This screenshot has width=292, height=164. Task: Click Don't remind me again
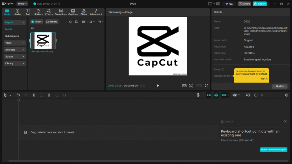pyautogui.click(x=273, y=150)
